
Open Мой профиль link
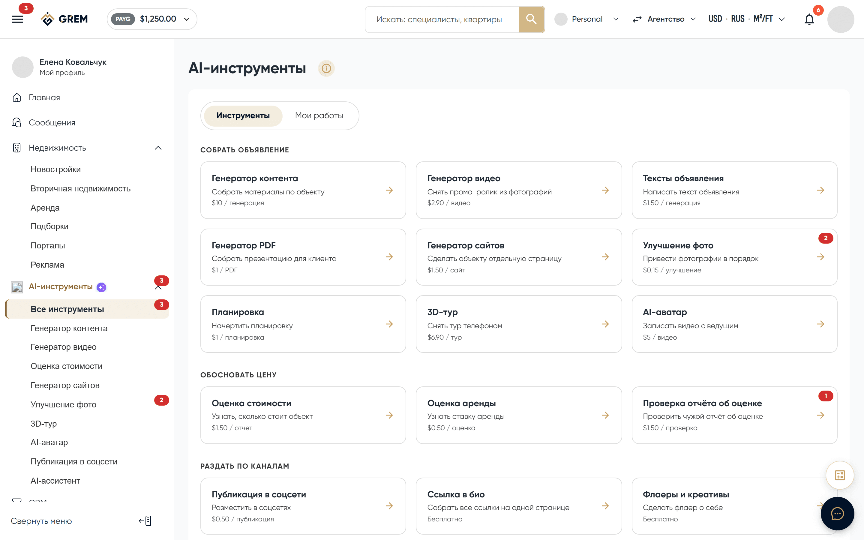click(x=62, y=73)
